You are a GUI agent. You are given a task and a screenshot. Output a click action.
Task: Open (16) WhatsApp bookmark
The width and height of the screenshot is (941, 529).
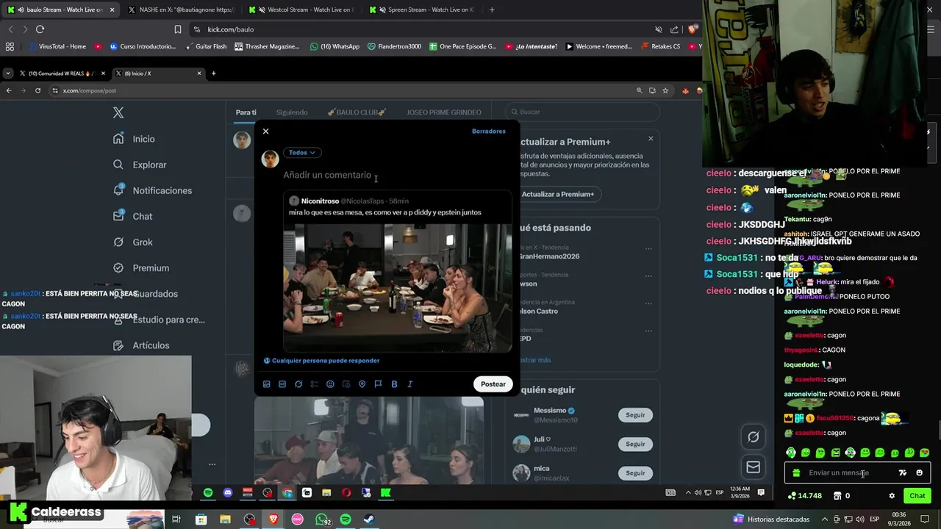[334, 46]
